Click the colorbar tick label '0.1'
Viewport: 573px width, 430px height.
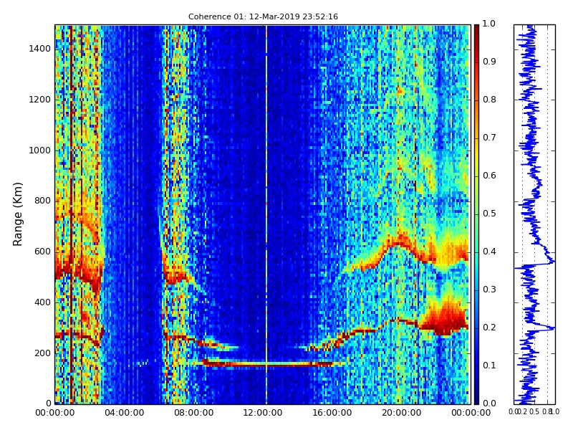click(x=489, y=365)
